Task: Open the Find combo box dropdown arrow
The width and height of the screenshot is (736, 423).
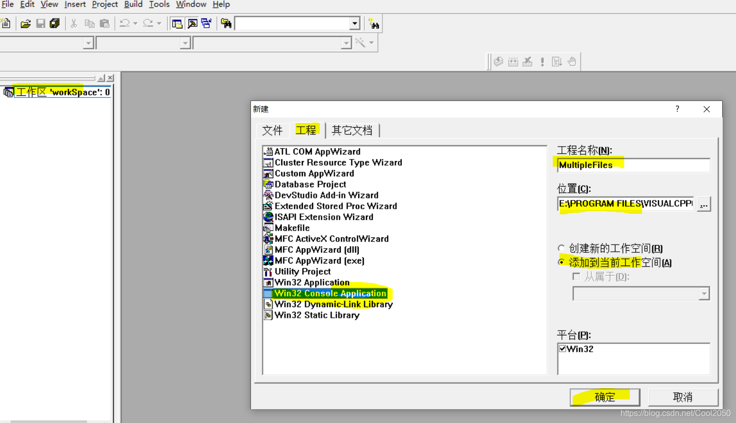Action: [x=355, y=24]
